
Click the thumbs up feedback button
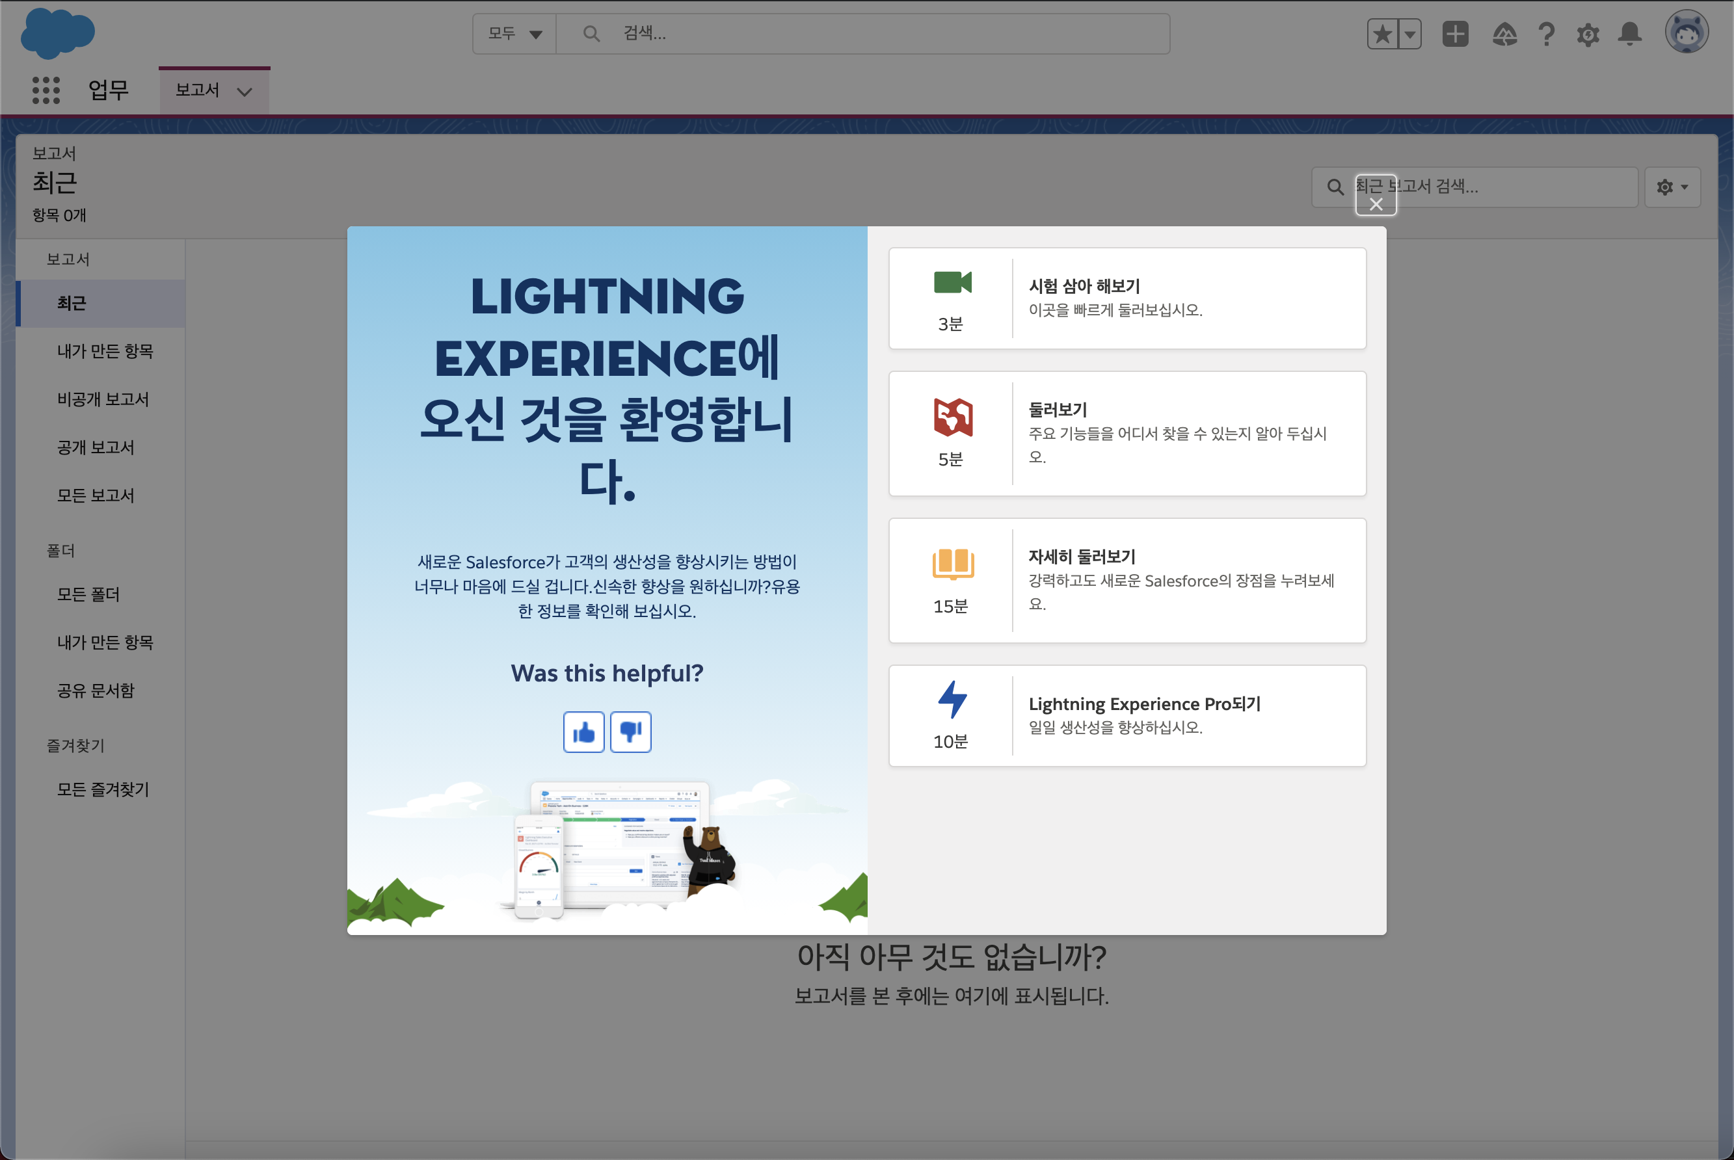point(583,732)
